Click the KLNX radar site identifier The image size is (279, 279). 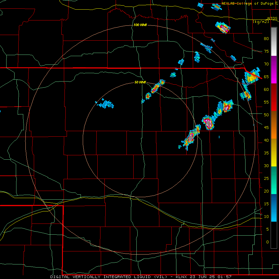(x=182, y=277)
